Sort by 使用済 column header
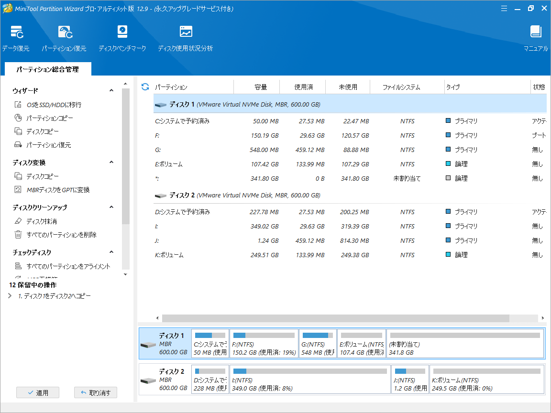 (x=303, y=87)
